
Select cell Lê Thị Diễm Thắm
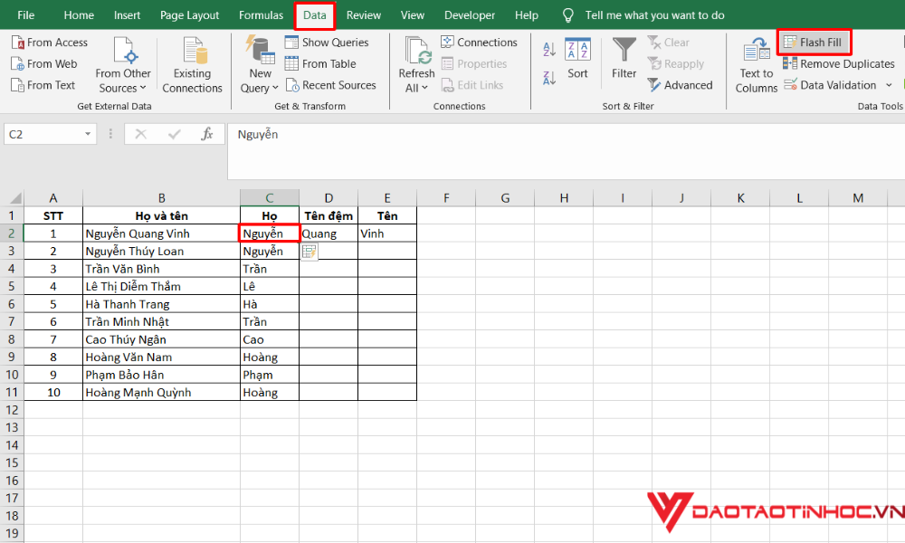pos(162,286)
